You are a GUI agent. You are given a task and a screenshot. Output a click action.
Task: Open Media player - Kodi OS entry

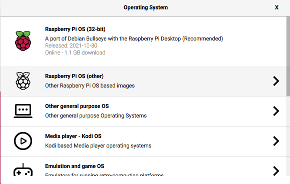pos(143,141)
